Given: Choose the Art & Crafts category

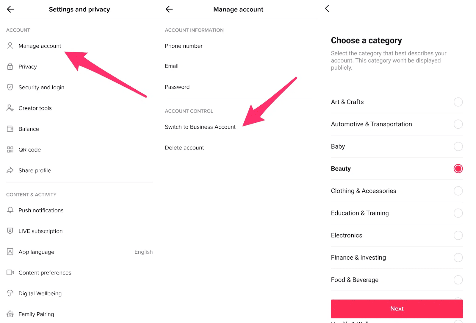Looking at the screenshot, I should click(458, 102).
